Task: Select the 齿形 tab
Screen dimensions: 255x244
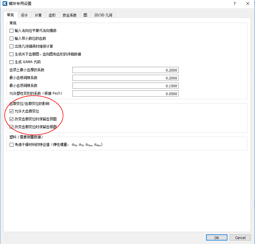Action: (x=52, y=15)
